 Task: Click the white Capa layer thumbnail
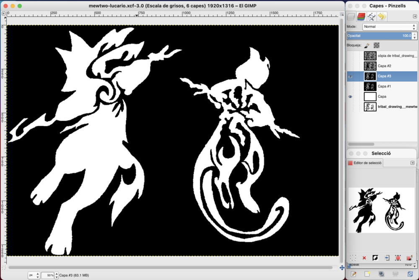click(370, 96)
